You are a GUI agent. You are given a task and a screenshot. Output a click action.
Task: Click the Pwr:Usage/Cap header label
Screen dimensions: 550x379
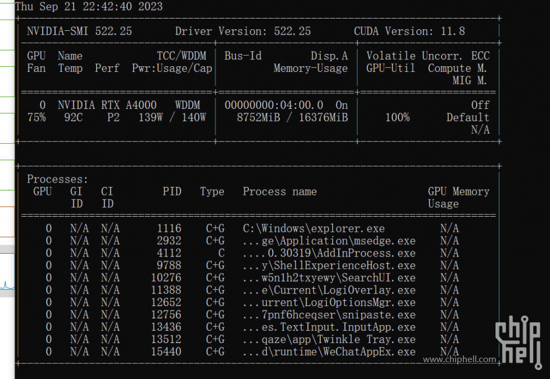click(172, 68)
